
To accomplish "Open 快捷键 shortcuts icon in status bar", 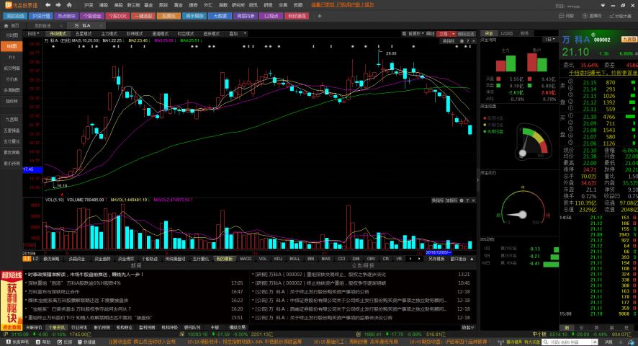I will [x=80, y=342].
